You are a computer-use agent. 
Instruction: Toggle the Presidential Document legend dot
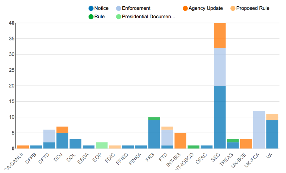tap(119, 17)
